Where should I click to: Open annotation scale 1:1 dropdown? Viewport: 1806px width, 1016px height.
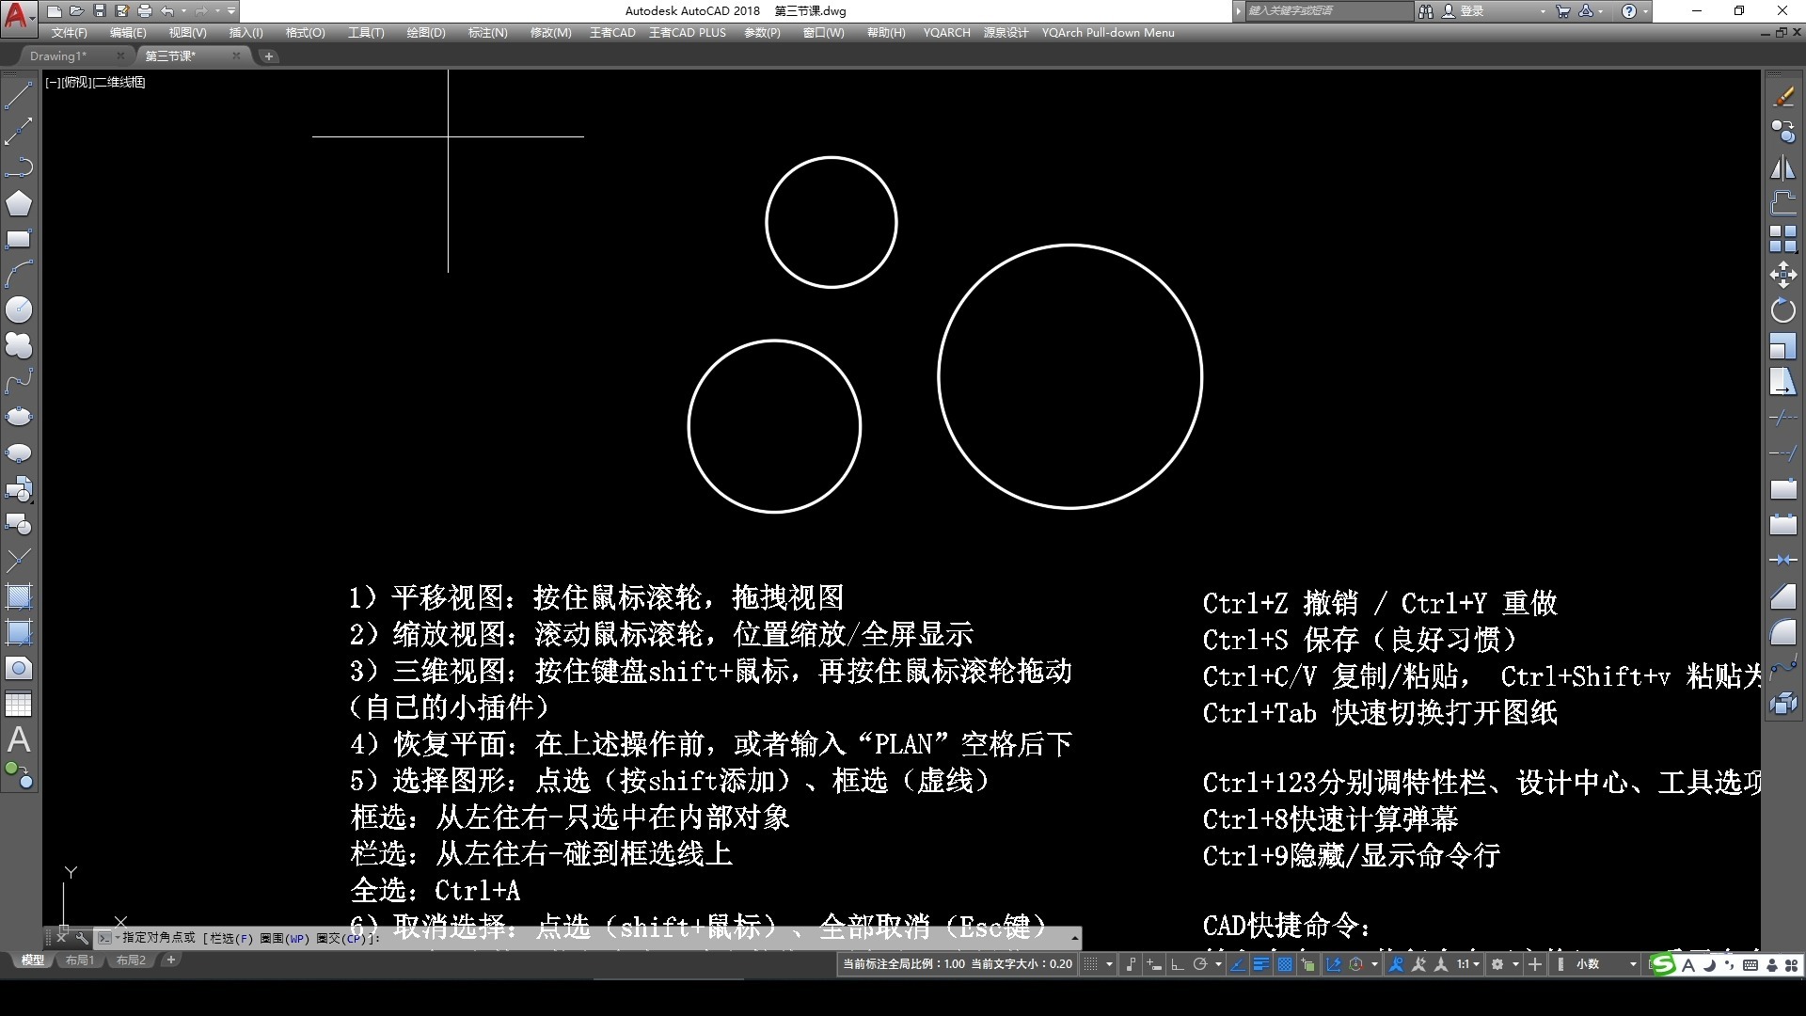tap(1468, 964)
